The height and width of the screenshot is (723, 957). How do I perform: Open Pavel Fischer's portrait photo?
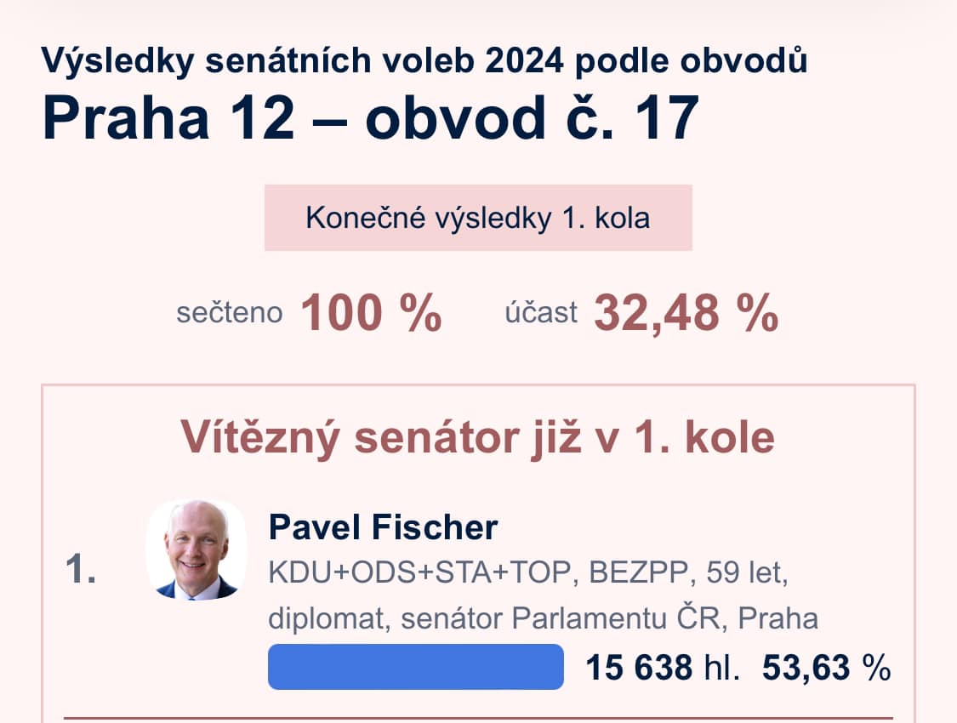(196, 549)
